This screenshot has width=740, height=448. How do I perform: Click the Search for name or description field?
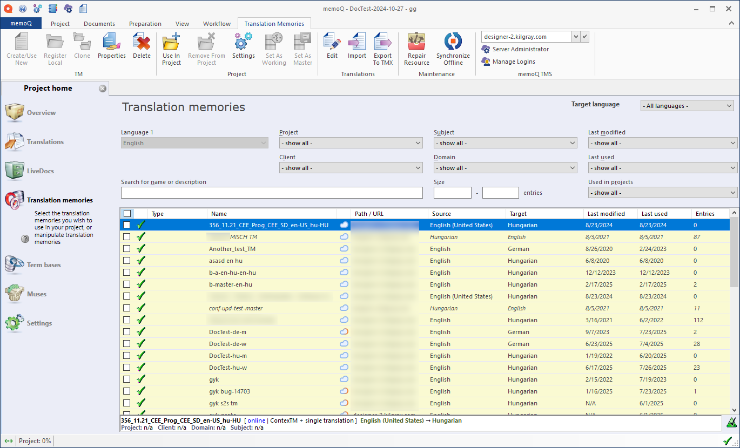(x=272, y=193)
